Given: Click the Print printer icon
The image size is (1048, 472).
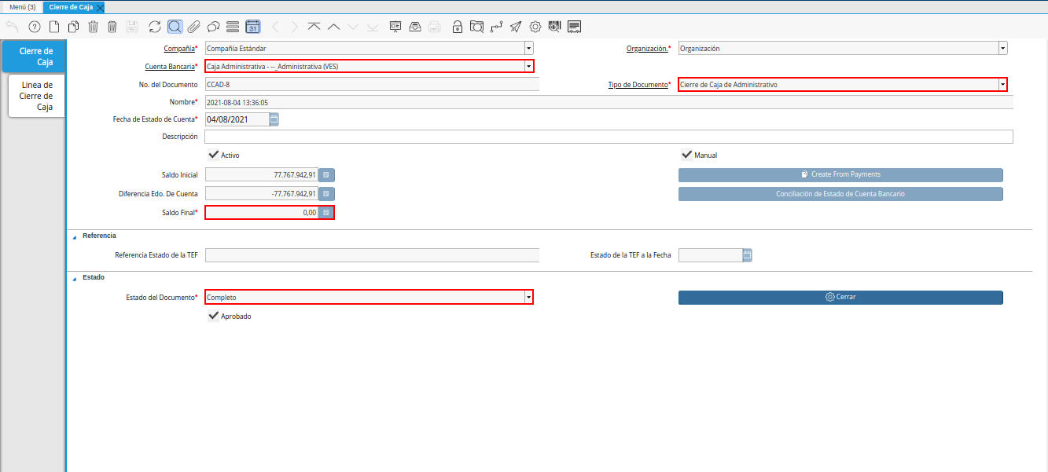Looking at the screenshot, I should (434, 27).
